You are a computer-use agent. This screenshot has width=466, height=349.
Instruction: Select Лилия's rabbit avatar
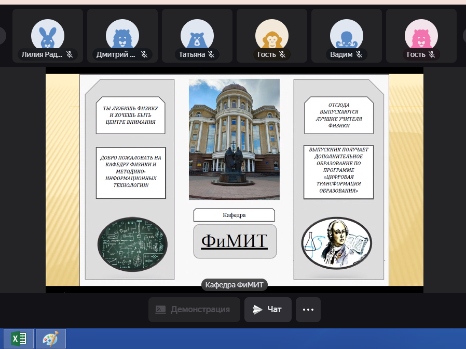(48, 36)
